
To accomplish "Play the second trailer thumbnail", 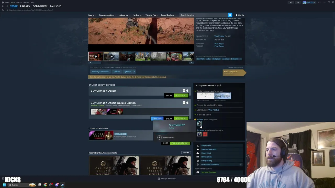I will [x=111, y=56].
